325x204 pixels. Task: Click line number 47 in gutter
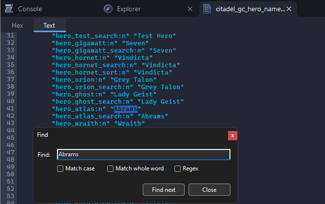point(10,152)
